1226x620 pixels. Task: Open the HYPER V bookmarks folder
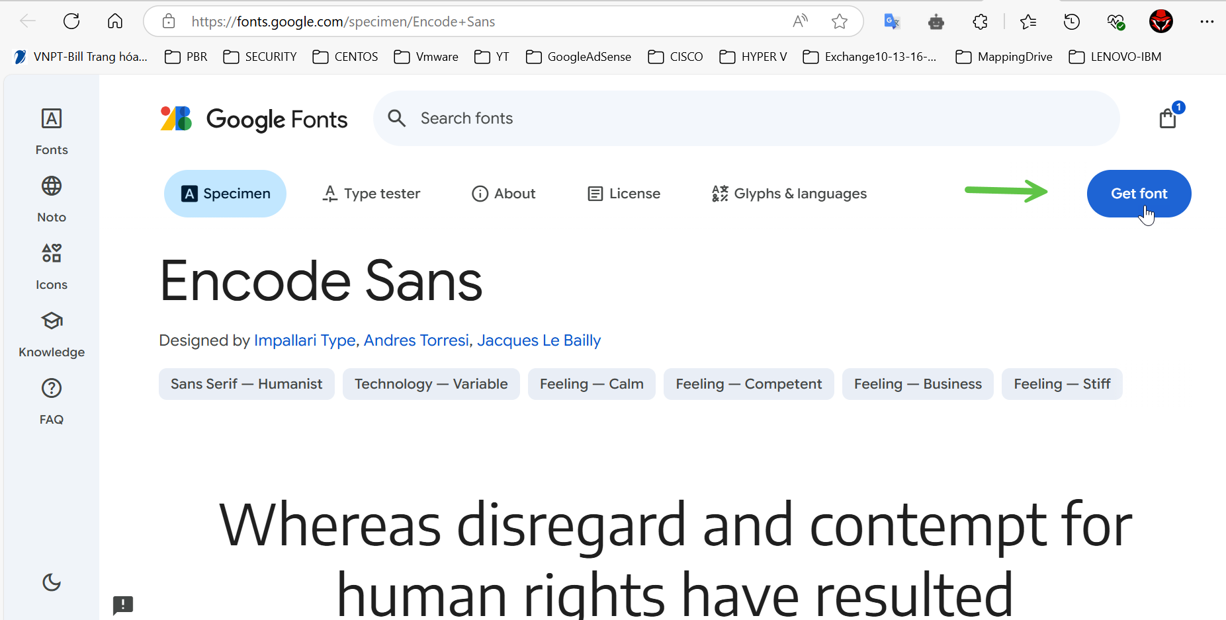pos(753,57)
